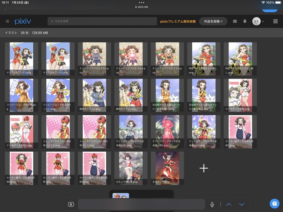Open the messages envelope icon
The width and height of the screenshot is (283, 212).
235,21
